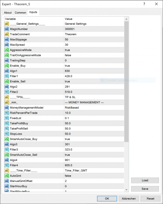Image resolution: width=163 pixels, height=204 pixels.
Task: Select the Algo1 value 630
Action: coord(67,71)
